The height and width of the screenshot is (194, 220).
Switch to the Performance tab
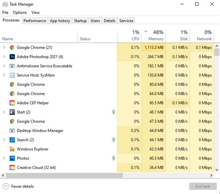[x=35, y=21]
